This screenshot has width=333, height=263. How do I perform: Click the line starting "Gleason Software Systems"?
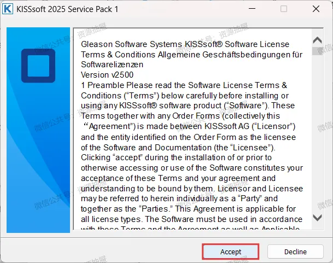tap(185, 44)
